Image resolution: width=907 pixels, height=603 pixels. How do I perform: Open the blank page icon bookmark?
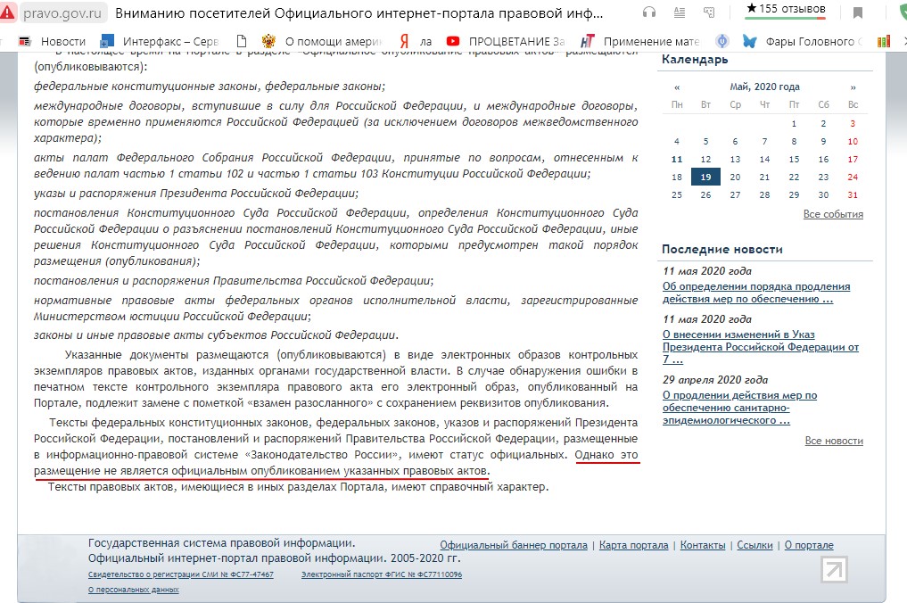coord(242,41)
